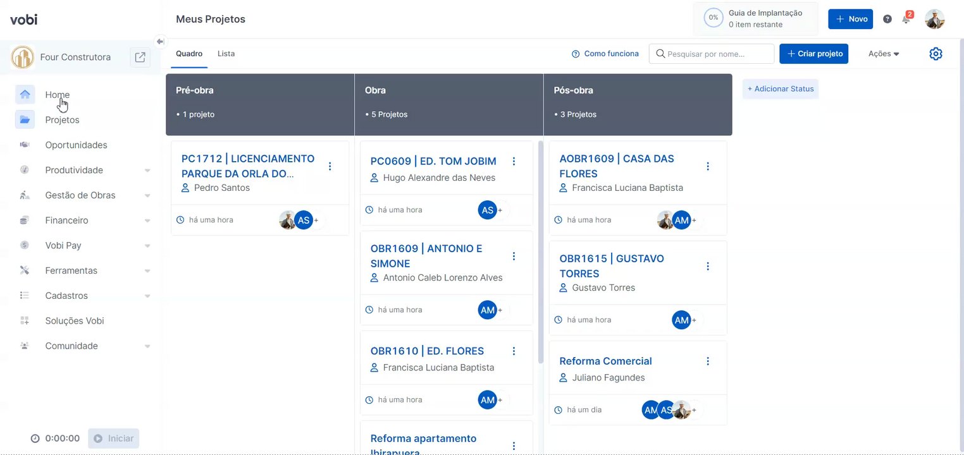Open three-dot menu for ED. TOM JOBIM
The height and width of the screenshot is (455, 964).
[514, 161]
